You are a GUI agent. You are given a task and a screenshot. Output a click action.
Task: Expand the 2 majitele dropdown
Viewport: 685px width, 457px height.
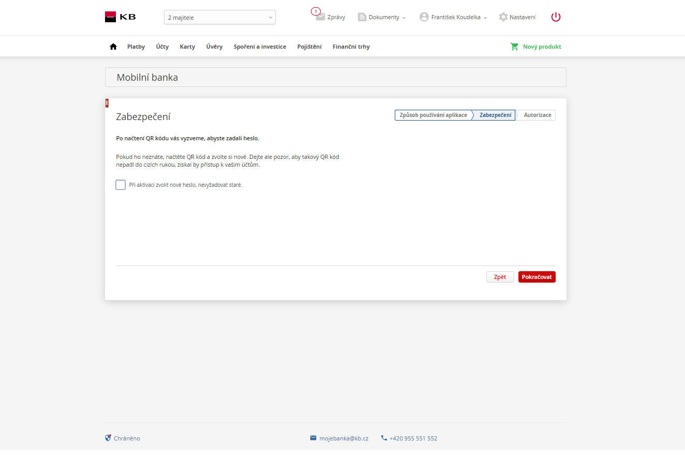[219, 18]
